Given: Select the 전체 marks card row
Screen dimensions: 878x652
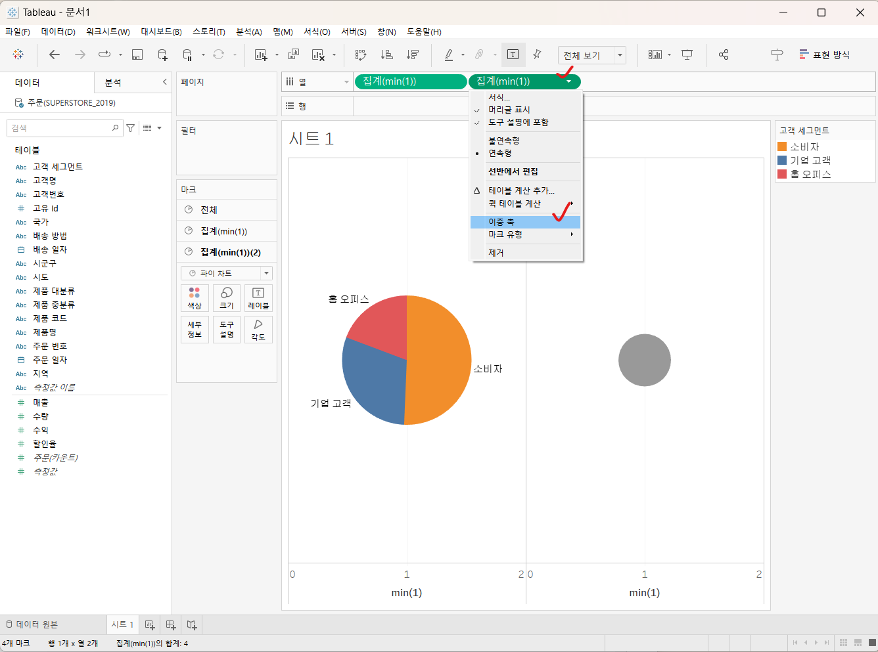Looking at the screenshot, I should 227,210.
